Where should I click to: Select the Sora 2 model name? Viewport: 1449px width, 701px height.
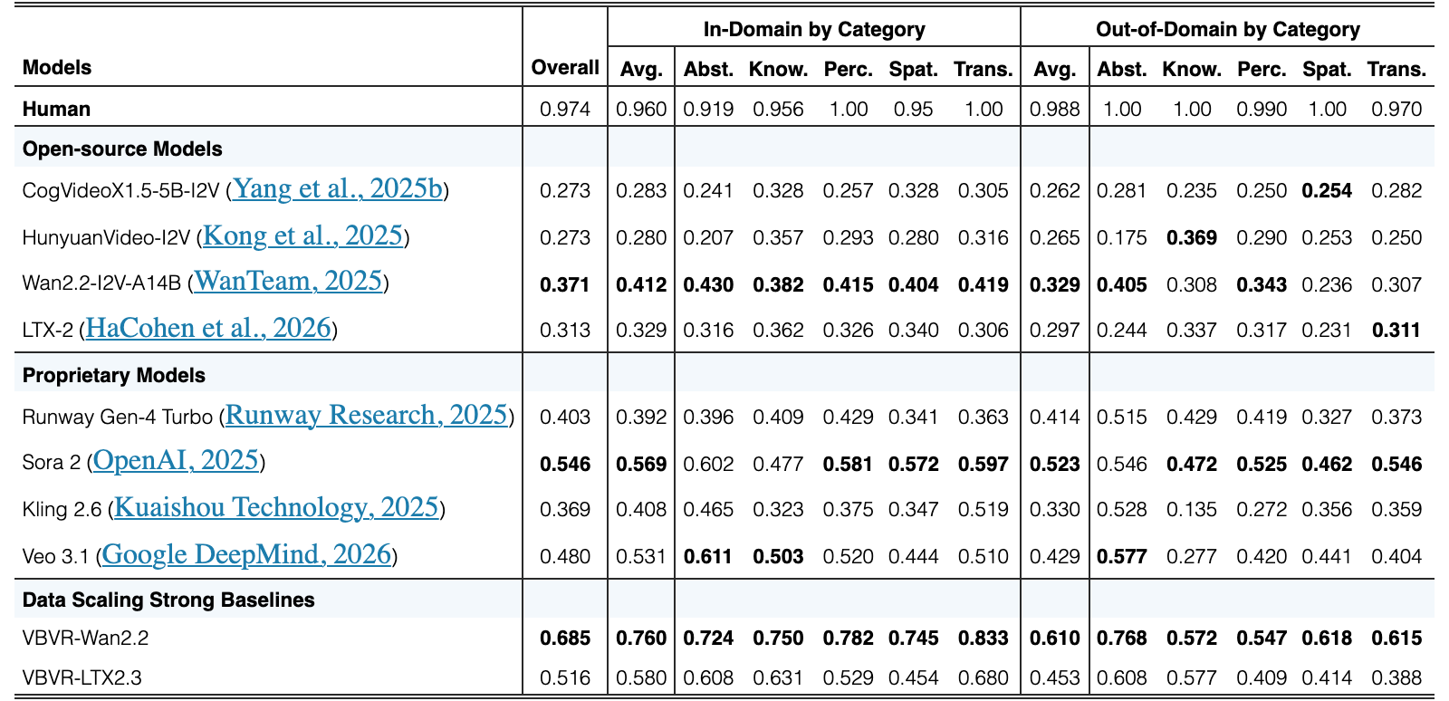click(x=51, y=464)
